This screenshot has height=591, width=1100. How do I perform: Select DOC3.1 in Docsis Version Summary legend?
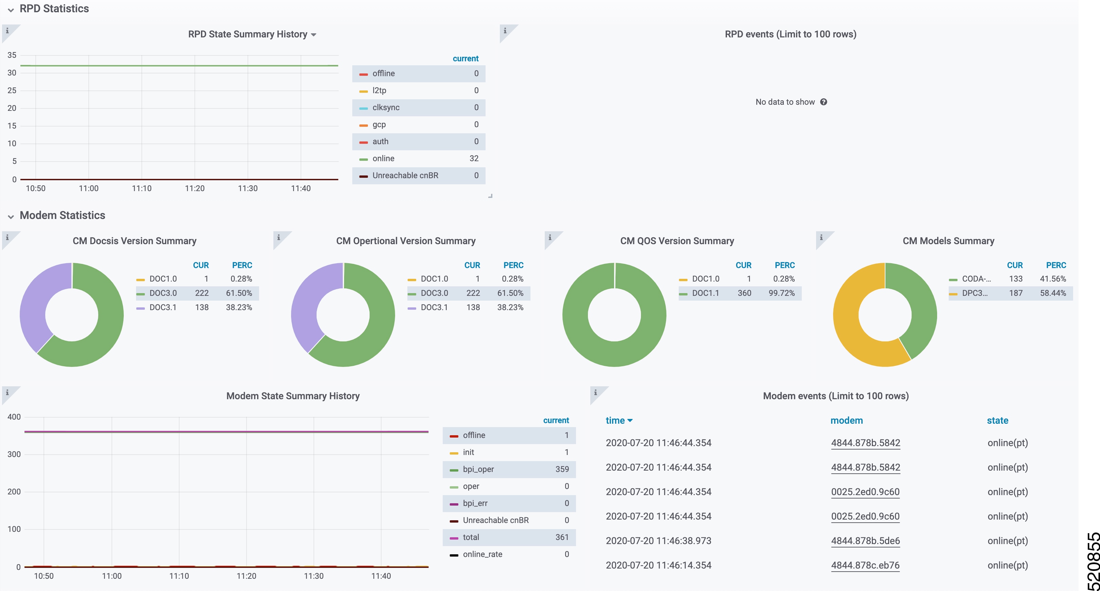[163, 307]
